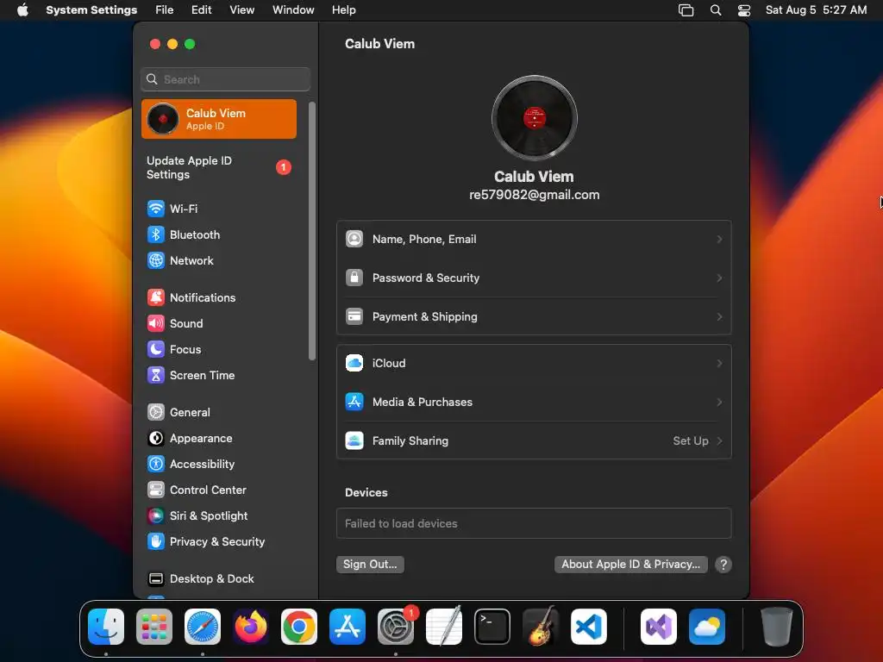Click the vinyl record profile picture
Image resolution: width=883 pixels, height=662 pixels.
534,118
